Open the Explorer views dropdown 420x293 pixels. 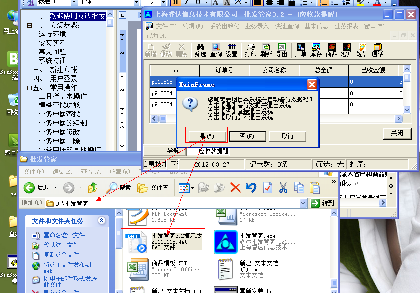pos(192,188)
